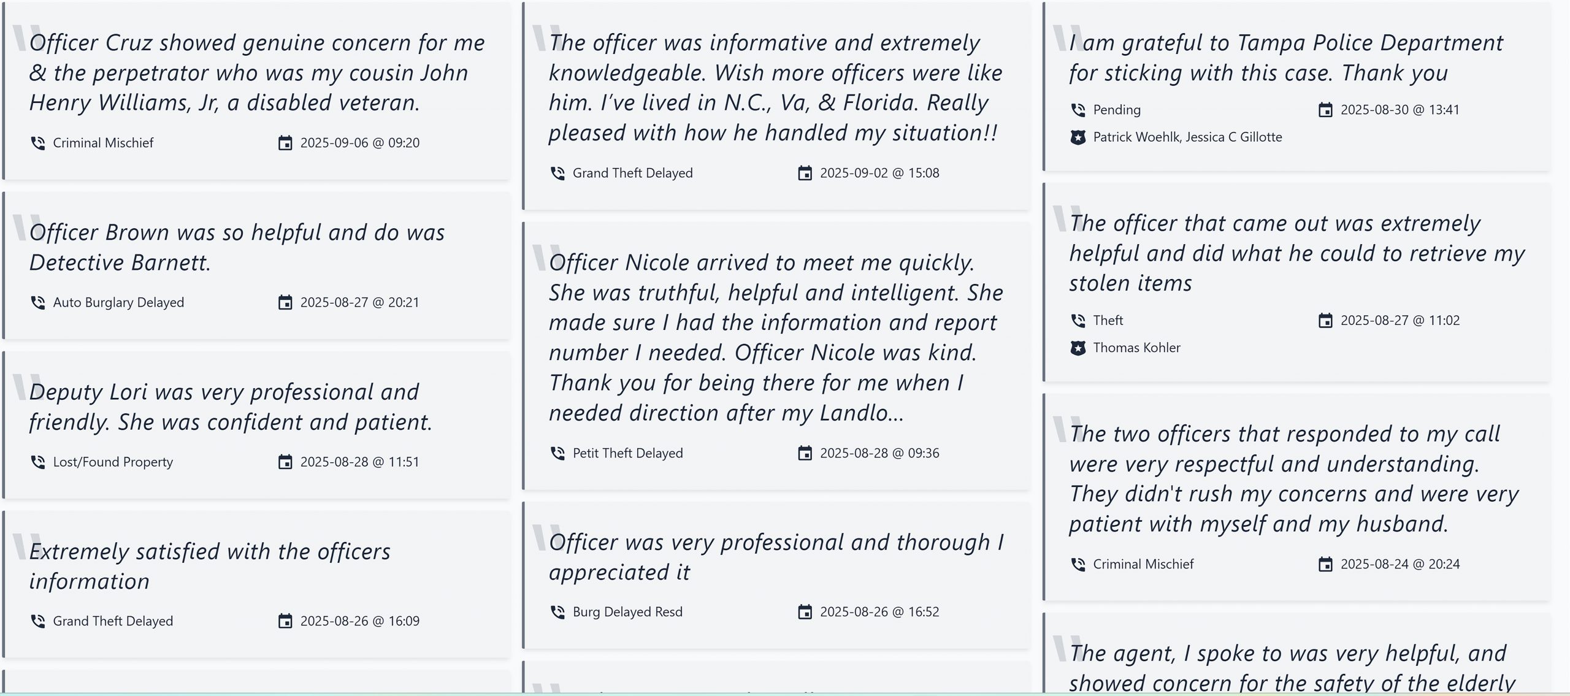Open the Officer Nicole truncated review text
The width and height of the screenshot is (1570, 696).
[x=776, y=337]
